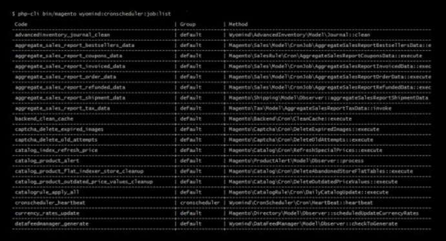Click aggregate_sales_report_coupons_data job code

click(69, 56)
